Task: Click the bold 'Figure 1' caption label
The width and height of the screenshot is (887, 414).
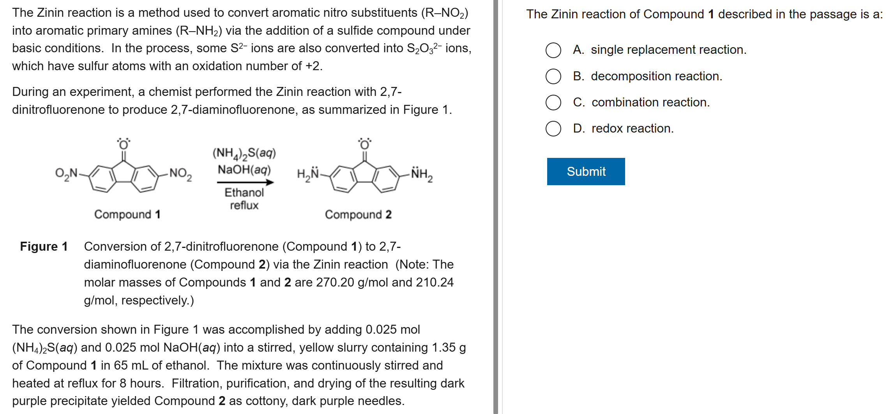Action: 44,246
